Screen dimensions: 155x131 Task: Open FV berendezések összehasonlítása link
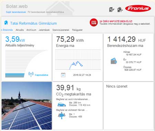46,12
